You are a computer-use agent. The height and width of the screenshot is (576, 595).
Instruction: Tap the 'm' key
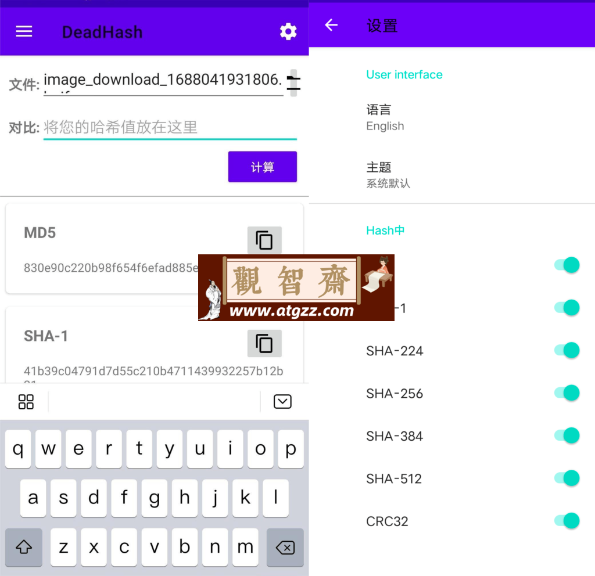[x=246, y=547]
